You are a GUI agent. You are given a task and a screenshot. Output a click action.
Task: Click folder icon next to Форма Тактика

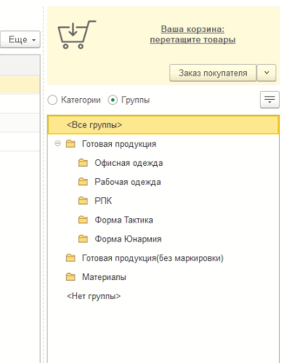pos(83,220)
